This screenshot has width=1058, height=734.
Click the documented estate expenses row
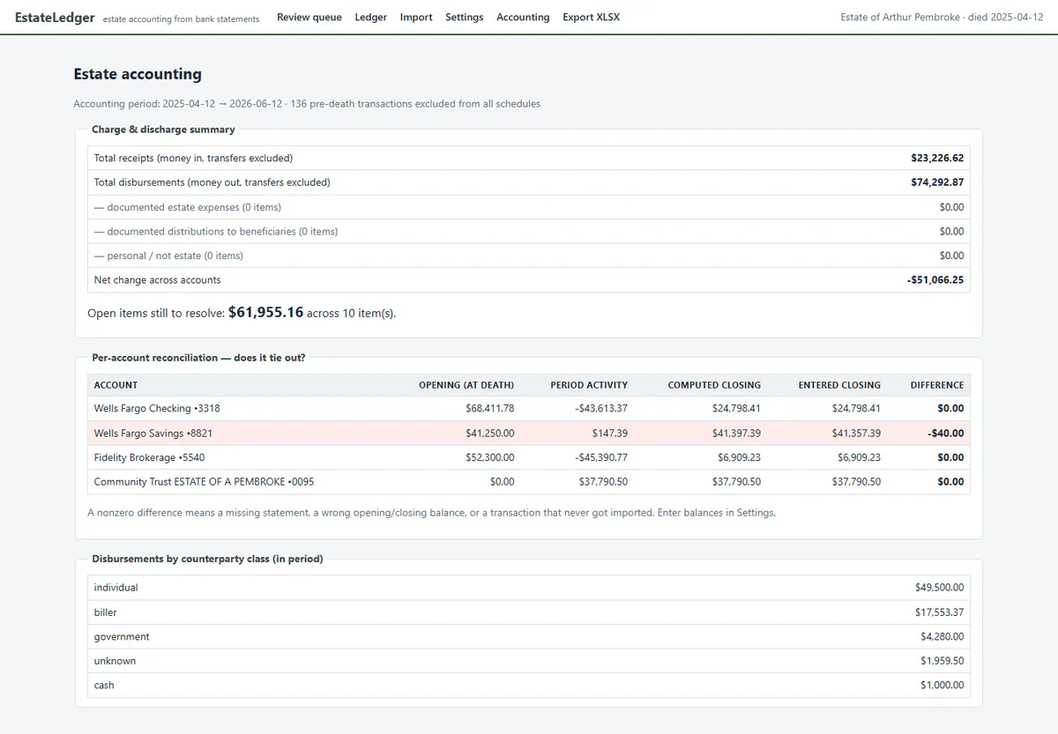pos(529,207)
